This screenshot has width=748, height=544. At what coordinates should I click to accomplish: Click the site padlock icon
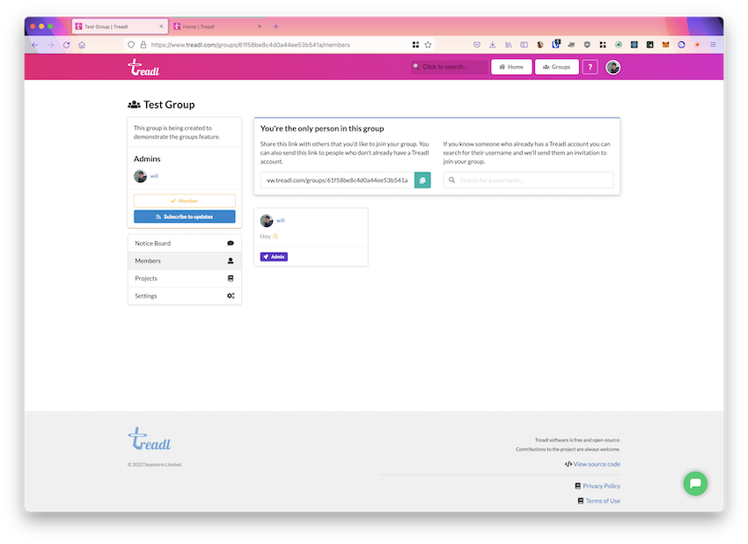[x=143, y=45]
